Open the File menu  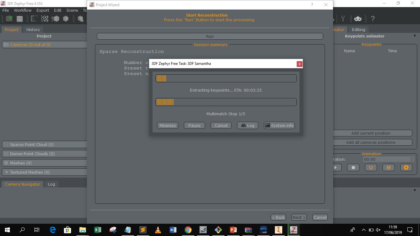6,10
